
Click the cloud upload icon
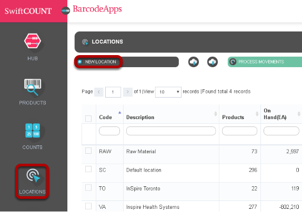pos(194,62)
